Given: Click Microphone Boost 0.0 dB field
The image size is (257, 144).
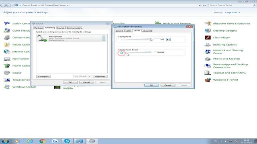Looking at the screenshot, I should pos(159,52).
